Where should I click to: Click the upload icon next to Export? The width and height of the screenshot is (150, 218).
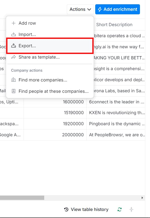tap(14, 46)
